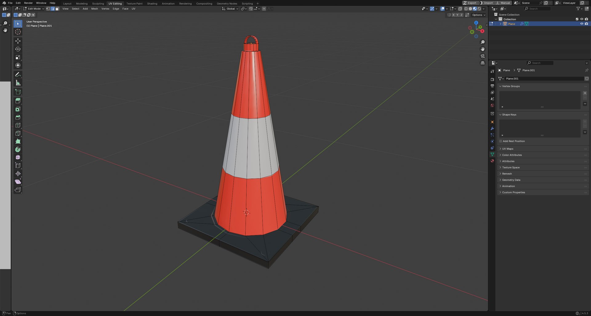
Task: Activate the Rotate tool
Action: (x=18, y=49)
